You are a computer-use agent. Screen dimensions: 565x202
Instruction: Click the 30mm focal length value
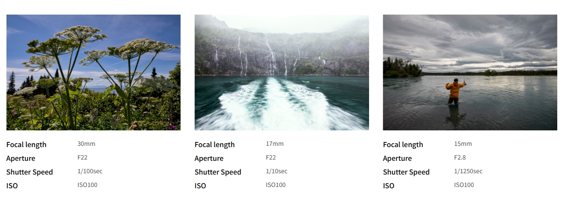[x=87, y=144]
